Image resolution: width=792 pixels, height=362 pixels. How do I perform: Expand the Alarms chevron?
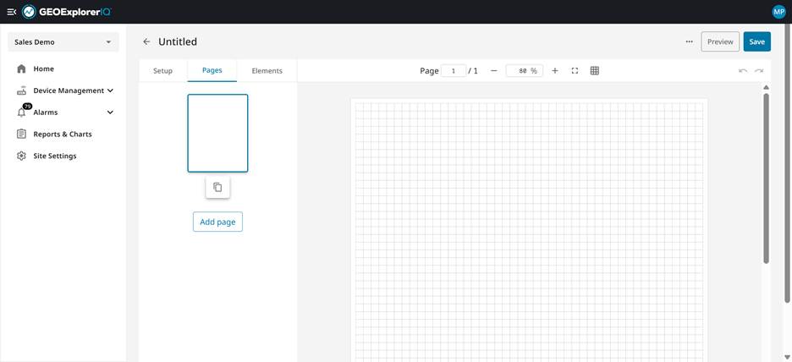coord(110,112)
